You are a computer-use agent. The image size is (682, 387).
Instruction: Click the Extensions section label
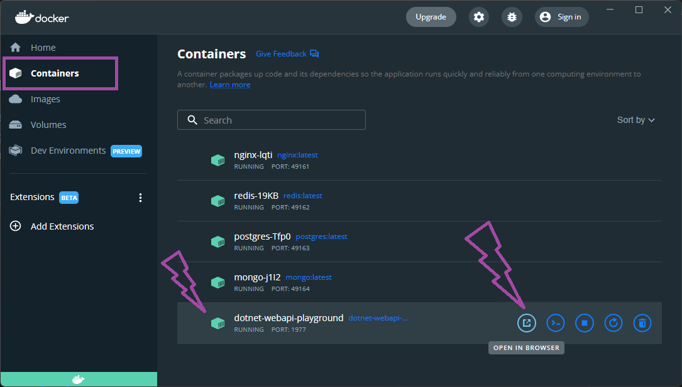tap(32, 197)
